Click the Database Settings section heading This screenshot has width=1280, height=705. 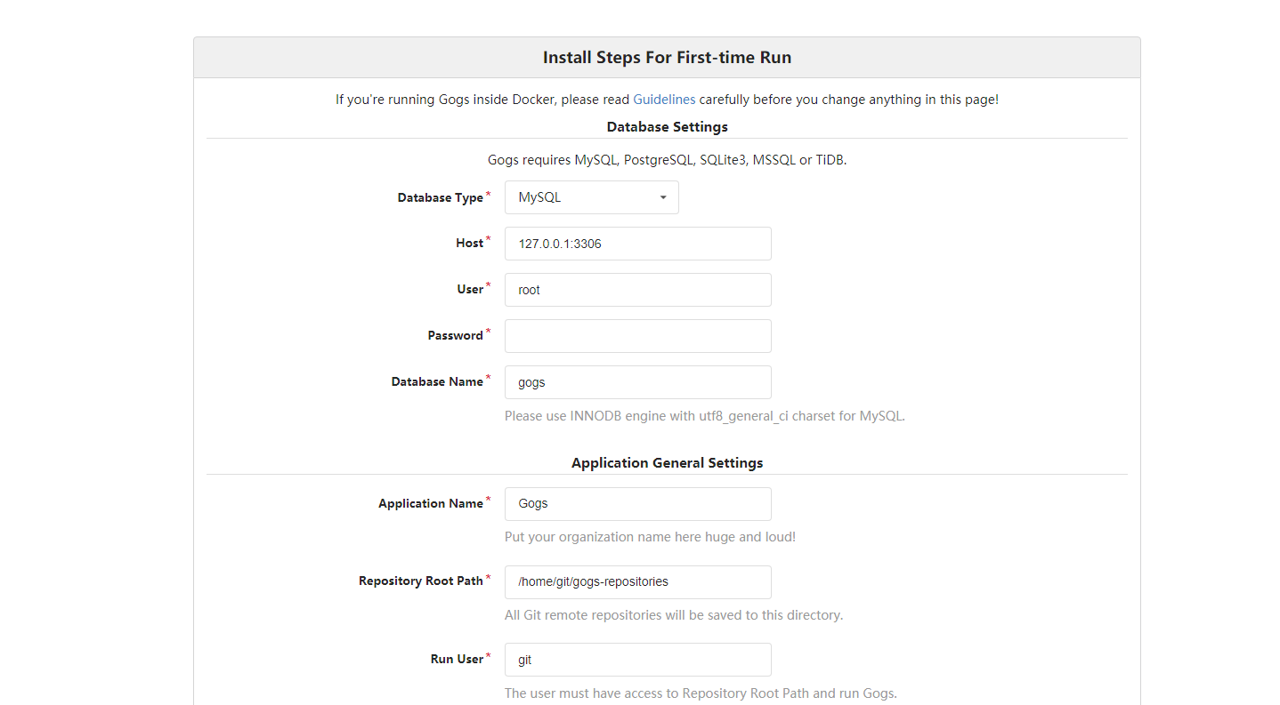pos(667,126)
